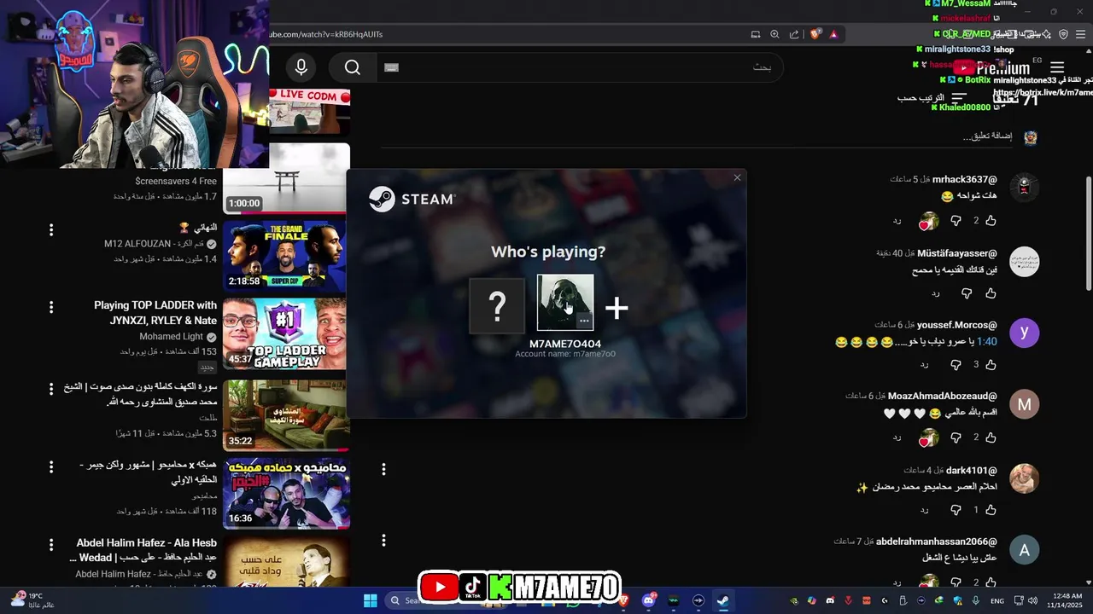Dislike the comment by @mrhack3637
Screen dimensions: 1093x614
[956, 221]
